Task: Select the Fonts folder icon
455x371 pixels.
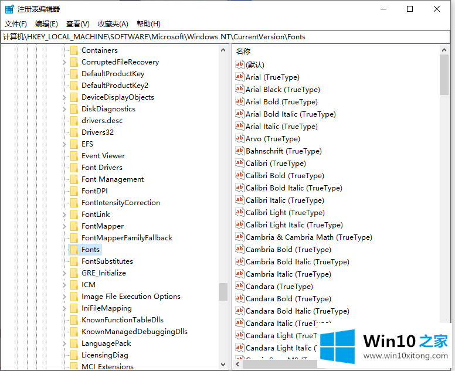Action: 74,250
